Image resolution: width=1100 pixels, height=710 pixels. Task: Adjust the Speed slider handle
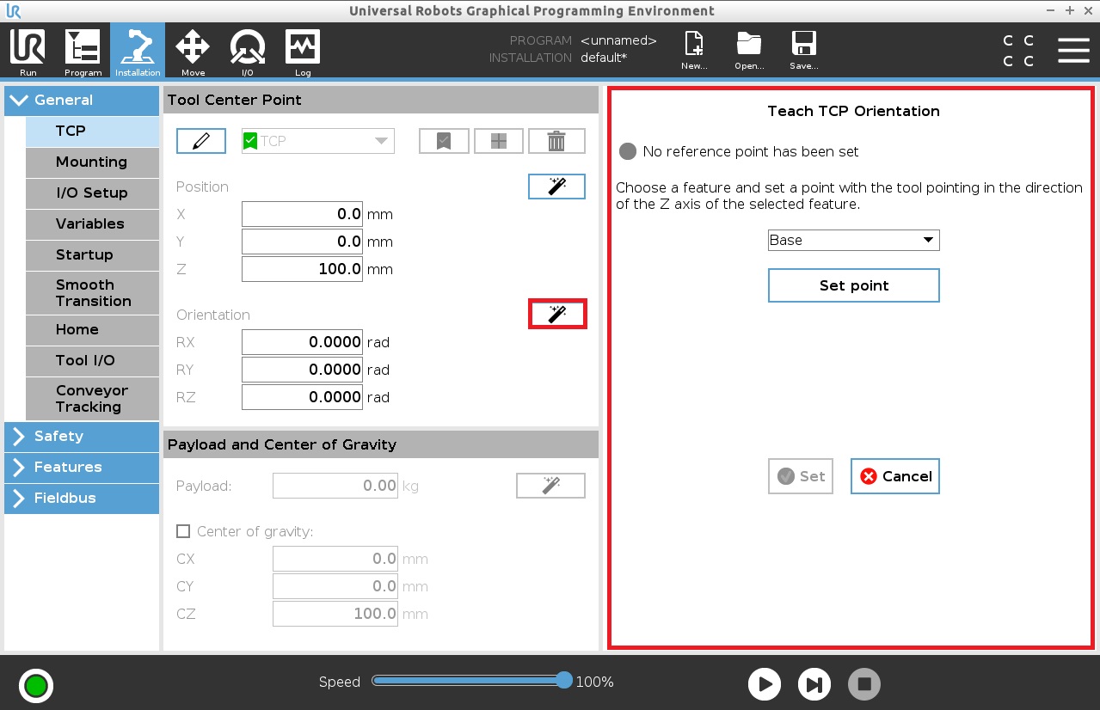click(x=564, y=681)
